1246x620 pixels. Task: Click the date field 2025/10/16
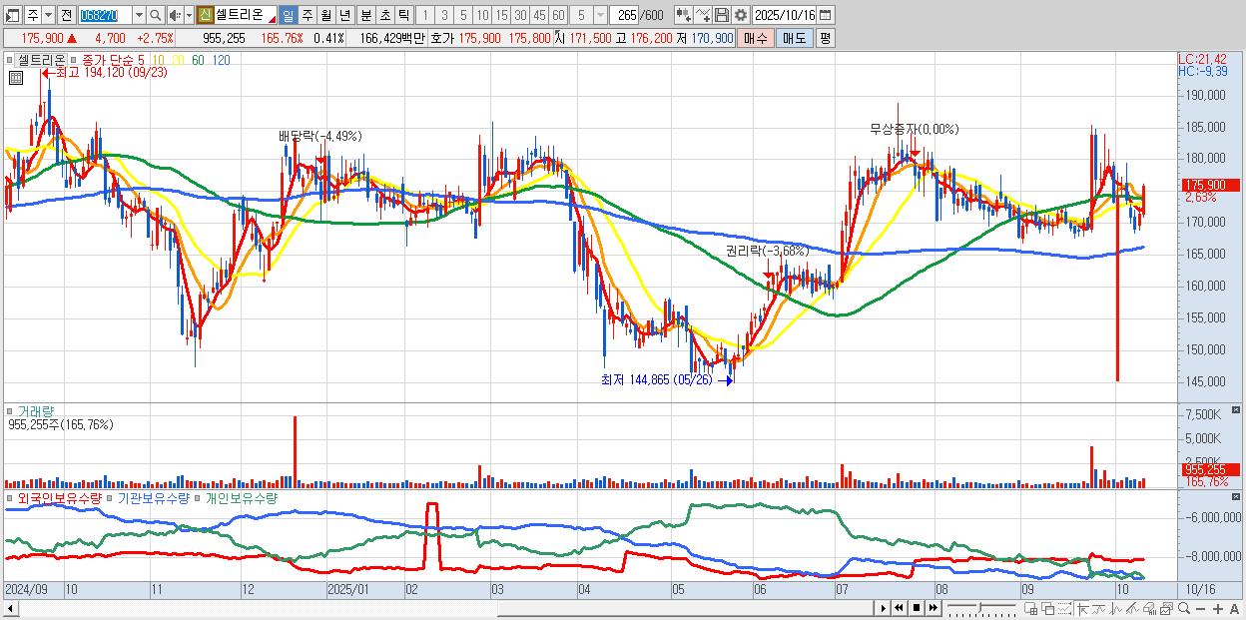click(784, 15)
